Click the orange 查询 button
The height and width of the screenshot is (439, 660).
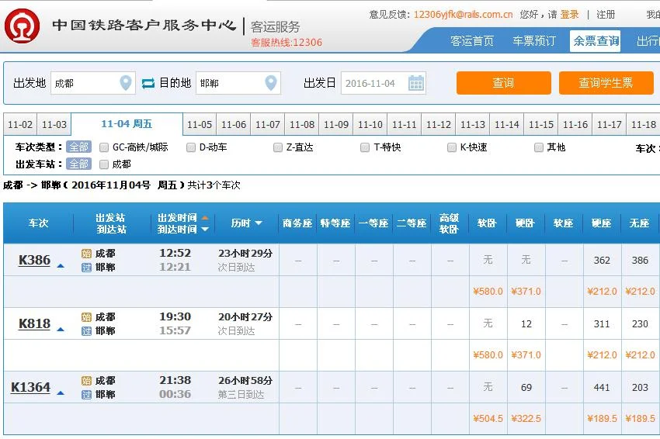[504, 83]
